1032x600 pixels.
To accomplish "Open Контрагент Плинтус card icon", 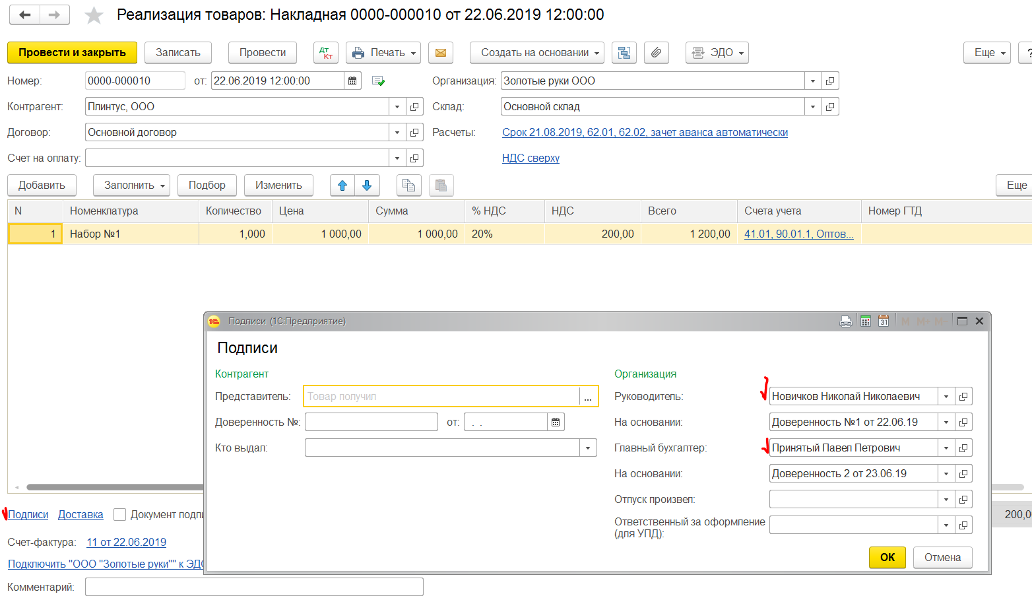I will click(x=414, y=106).
